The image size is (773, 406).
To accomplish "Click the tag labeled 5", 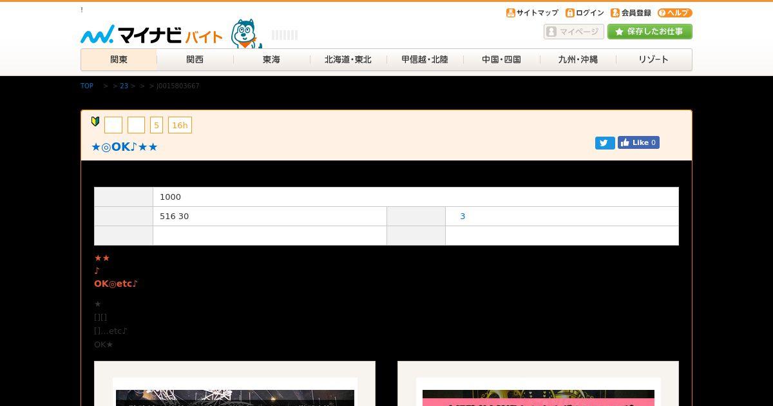I will pyautogui.click(x=157, y=125).
